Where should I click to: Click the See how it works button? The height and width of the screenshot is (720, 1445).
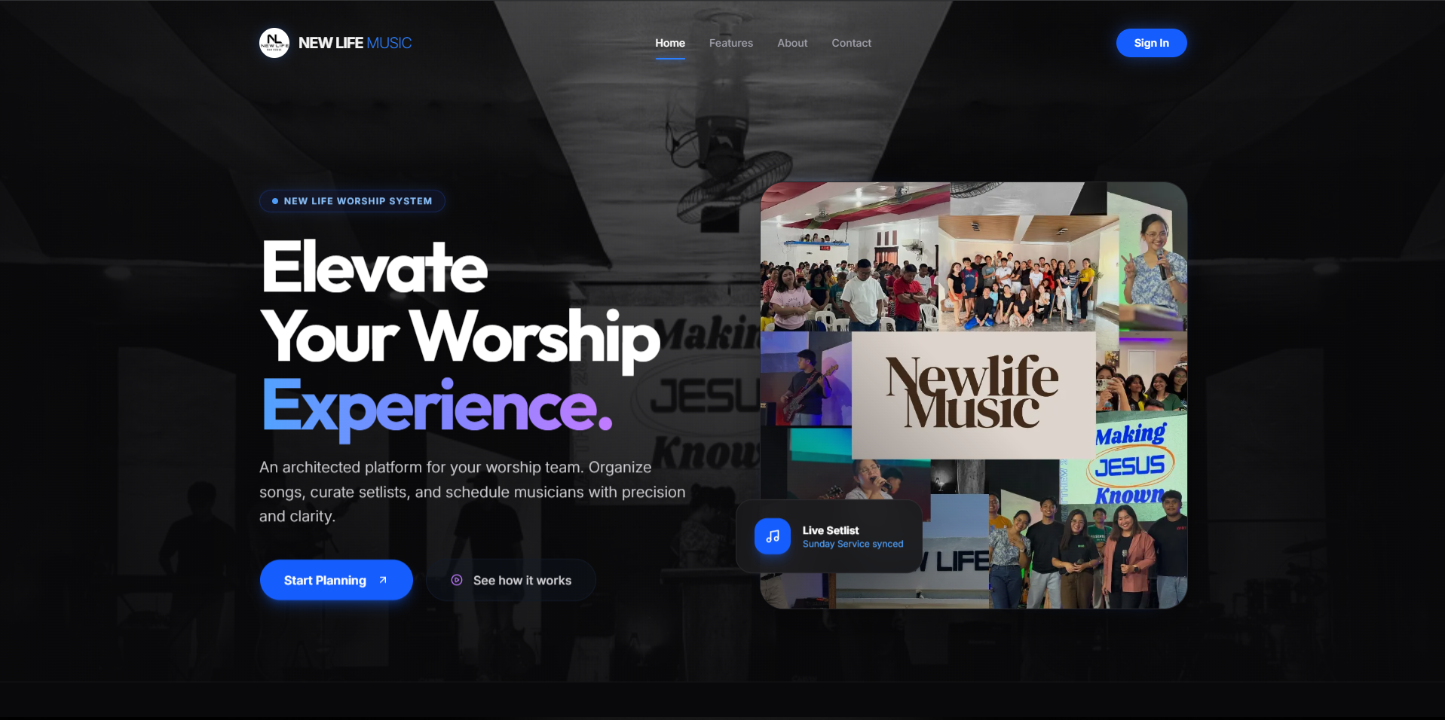(511, 580)
